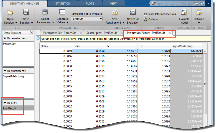Click the Options gear icon
Screen dimensions: 217x133
(x=145, y=19)
